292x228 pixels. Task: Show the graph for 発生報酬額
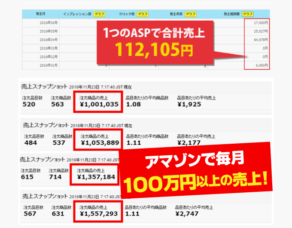[x=247, y=14]
